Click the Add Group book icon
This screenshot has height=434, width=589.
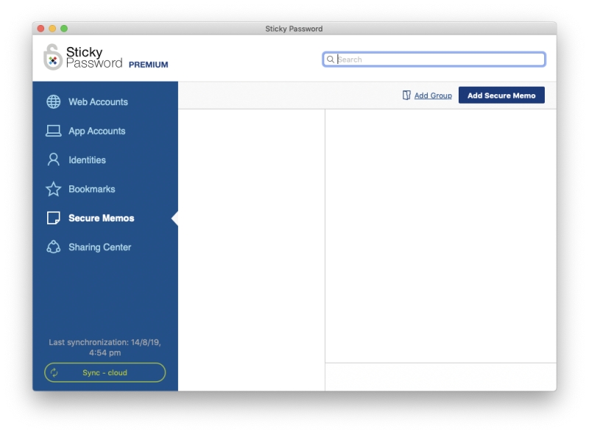click(406, 96)
